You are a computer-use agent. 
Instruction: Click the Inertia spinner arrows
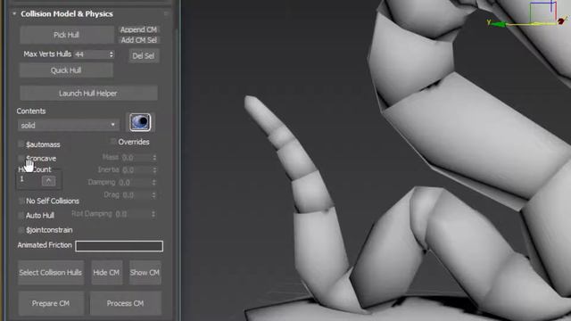154,170
